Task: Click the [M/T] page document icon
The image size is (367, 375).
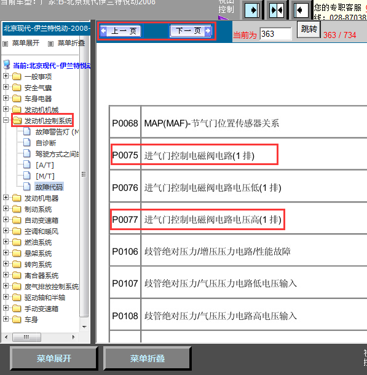Action: [x=27, y=176]
